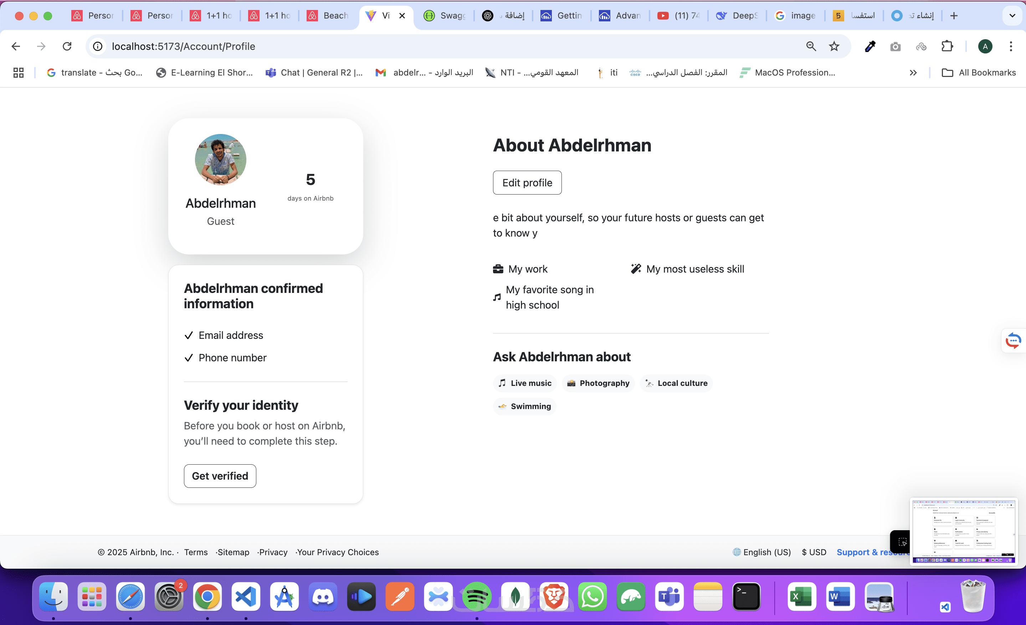Open the Terms footer link
Viewport: 1026px width, 625px height.
point(196,552)
